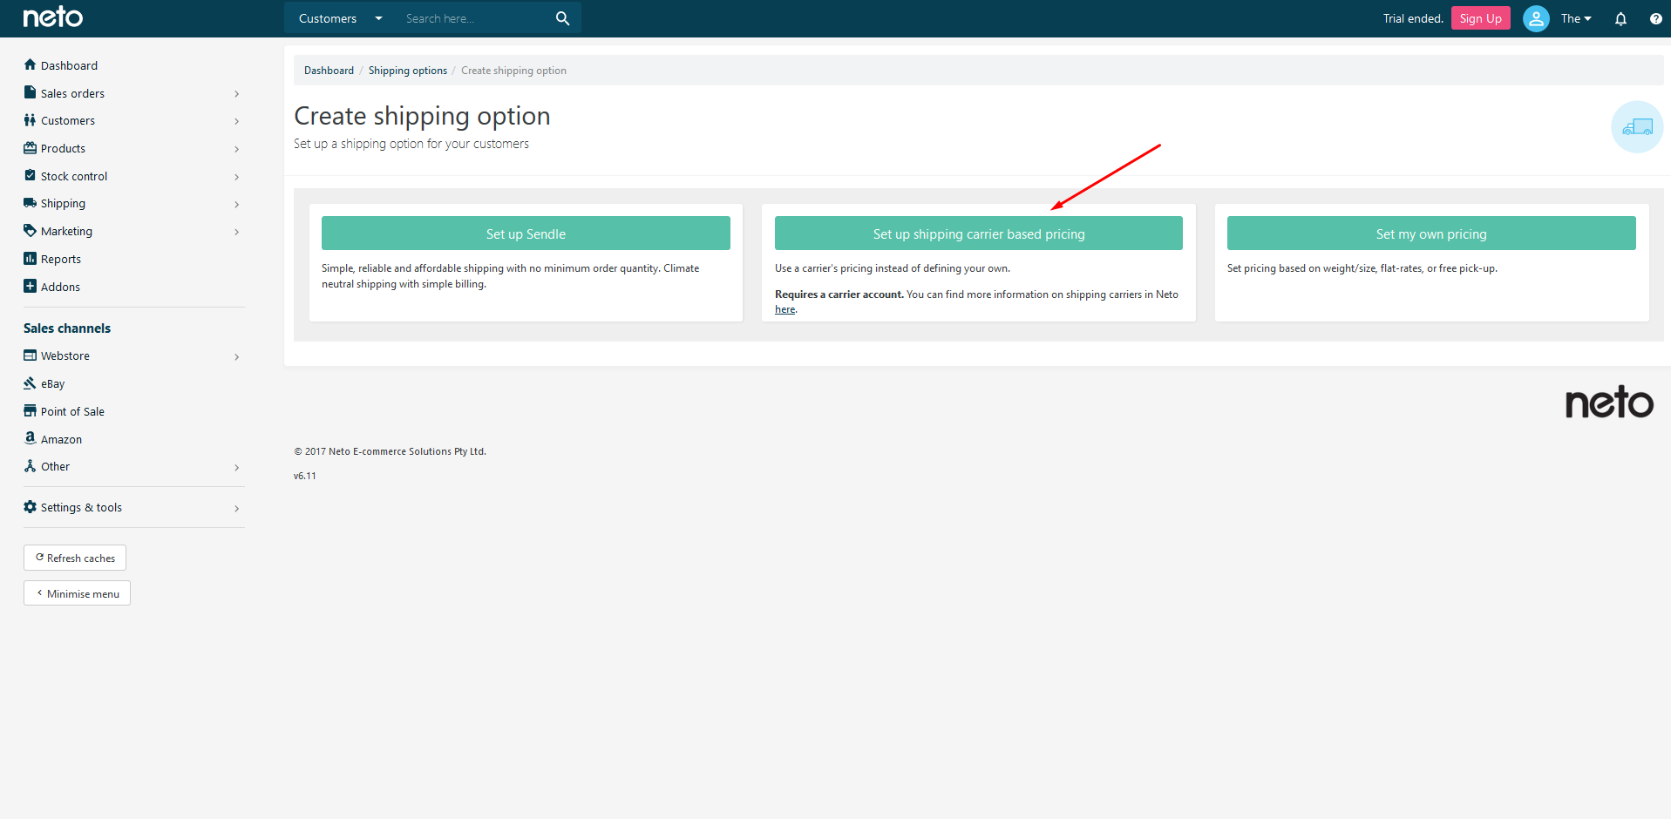Expand the Stock control submenu chevron
The height and width of the screenshot is (819, 1671).
pos(236,177)
